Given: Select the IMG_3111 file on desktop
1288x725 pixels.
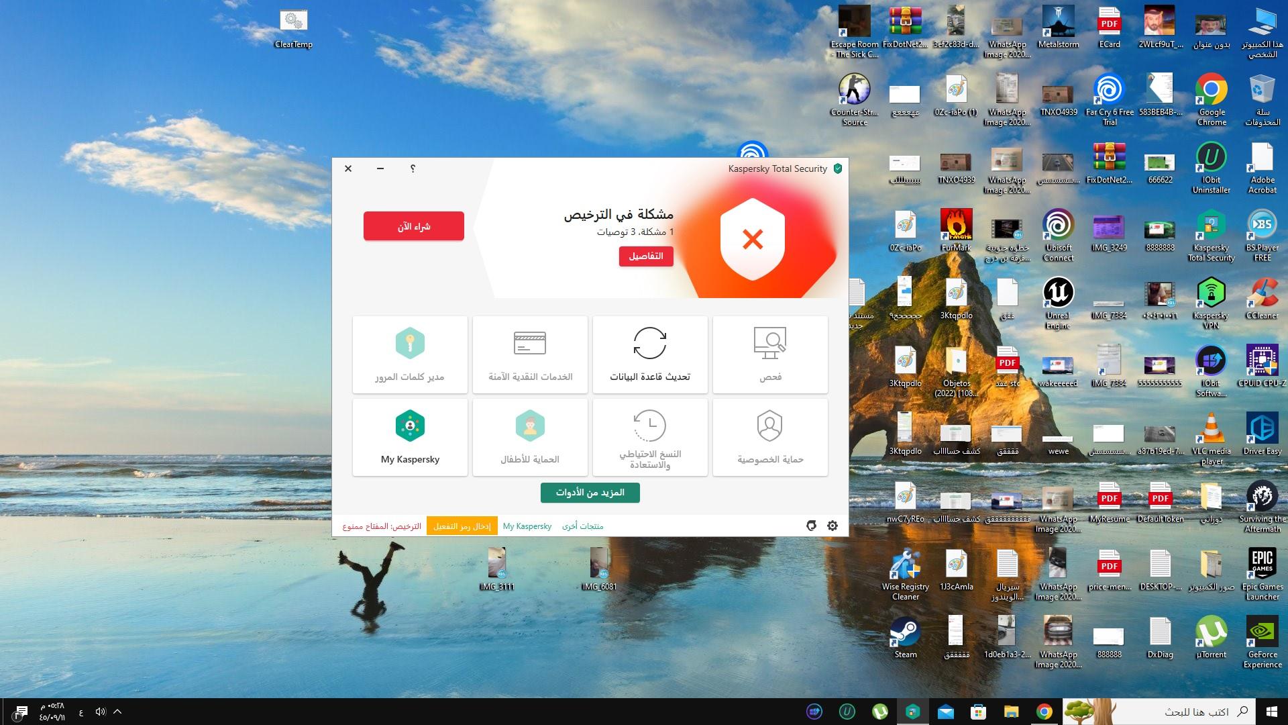Looking at the screenshot, I should (497, 569).
